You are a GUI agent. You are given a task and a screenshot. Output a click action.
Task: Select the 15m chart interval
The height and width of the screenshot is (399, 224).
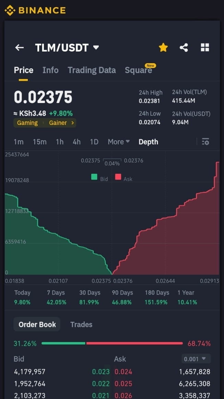(40, 142)
